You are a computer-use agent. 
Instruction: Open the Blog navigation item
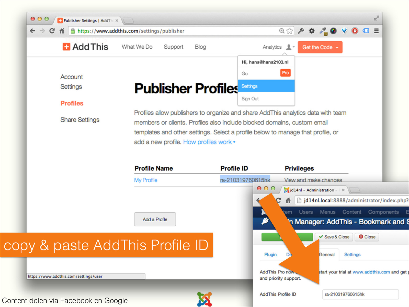[200, 47]
